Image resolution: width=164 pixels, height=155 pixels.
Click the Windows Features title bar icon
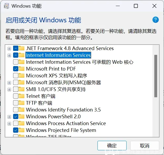click(x=7, y=6)
